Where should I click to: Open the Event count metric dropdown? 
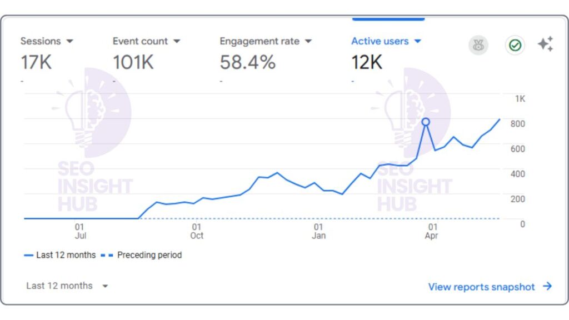pyautogui.click(x=177, y=41)
